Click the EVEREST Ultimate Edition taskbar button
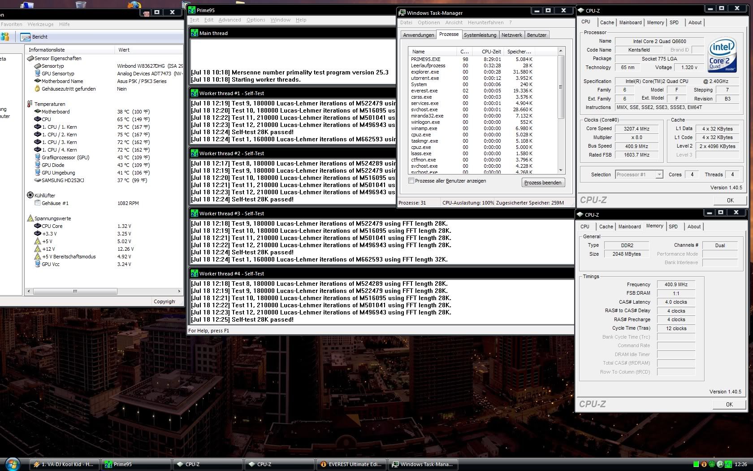The width and height of the screenshot is (753, 471). coord(351,464)
